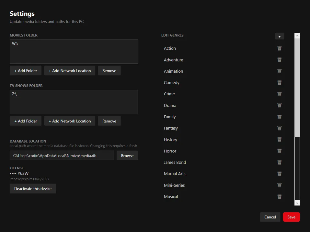Click the license key ending Y63W
Screen dimensions: 310x232
click(x=19, y=174)
